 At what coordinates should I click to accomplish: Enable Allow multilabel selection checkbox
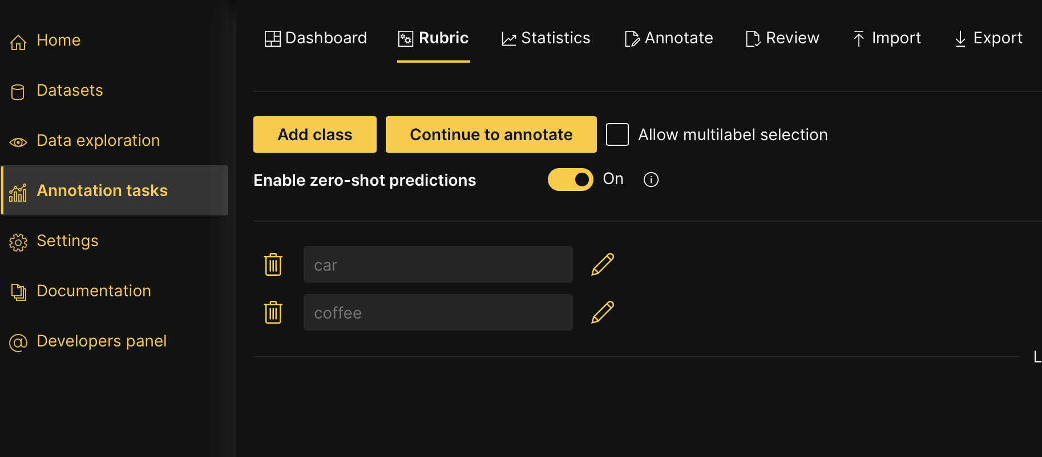point(617,134)
